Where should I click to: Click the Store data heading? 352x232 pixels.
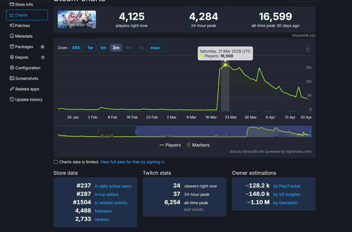click(66, 173)
